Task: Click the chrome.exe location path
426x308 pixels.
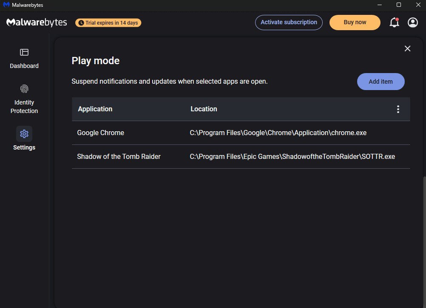Action: [x=278, y=133]
